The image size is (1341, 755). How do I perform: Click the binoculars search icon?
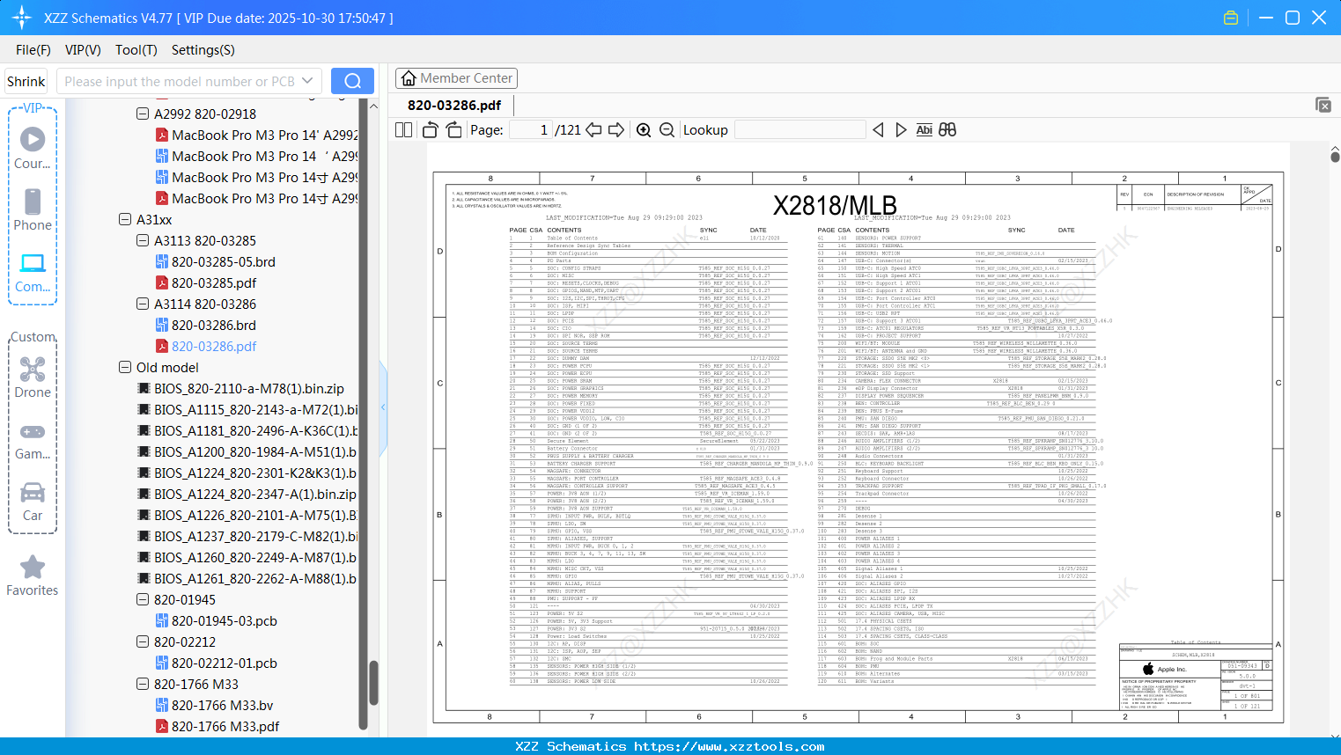coord(947,130)
